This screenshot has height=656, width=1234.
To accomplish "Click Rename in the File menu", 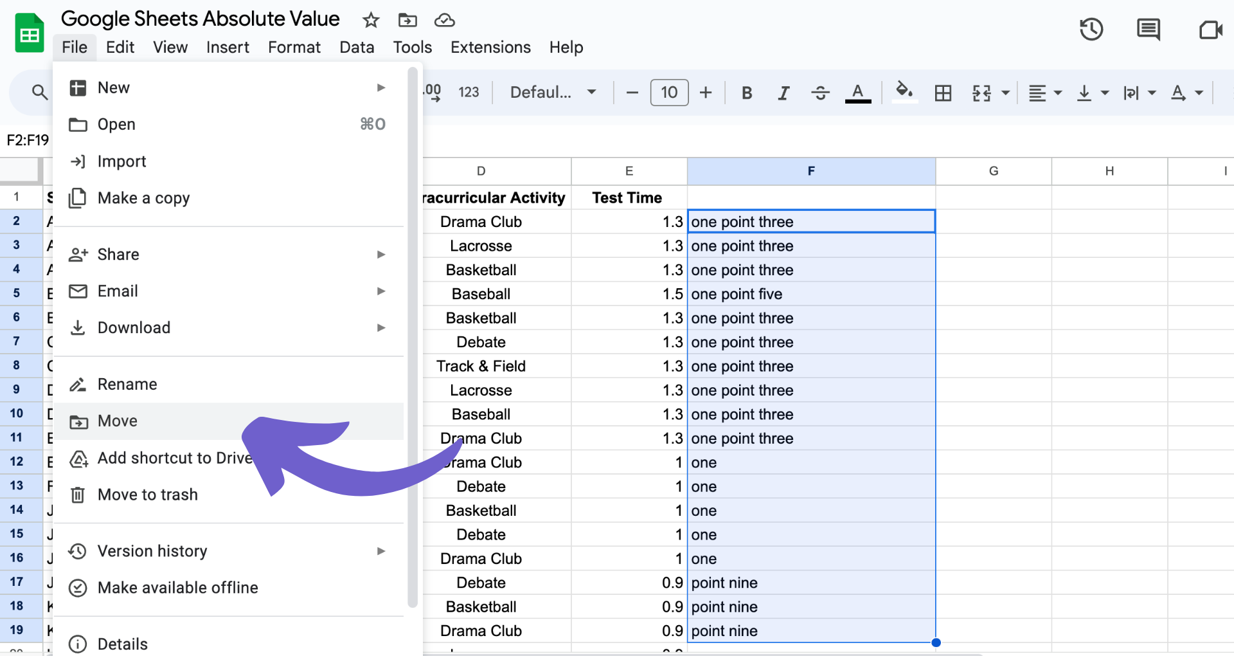I will [x=127, y=384].
